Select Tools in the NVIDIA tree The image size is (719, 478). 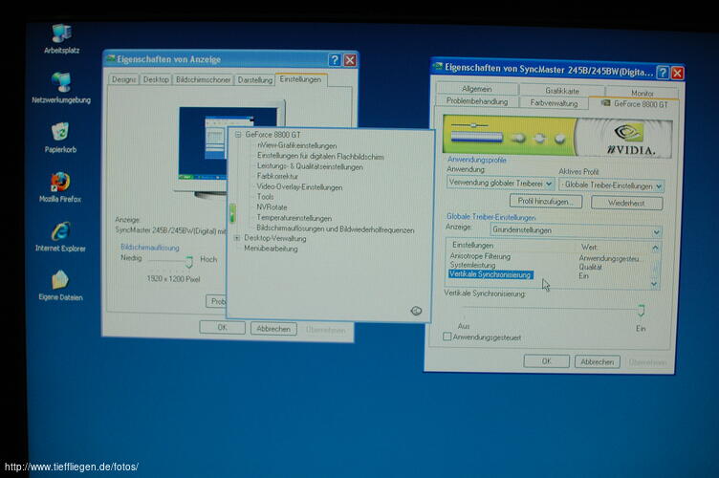coord(265,197)
